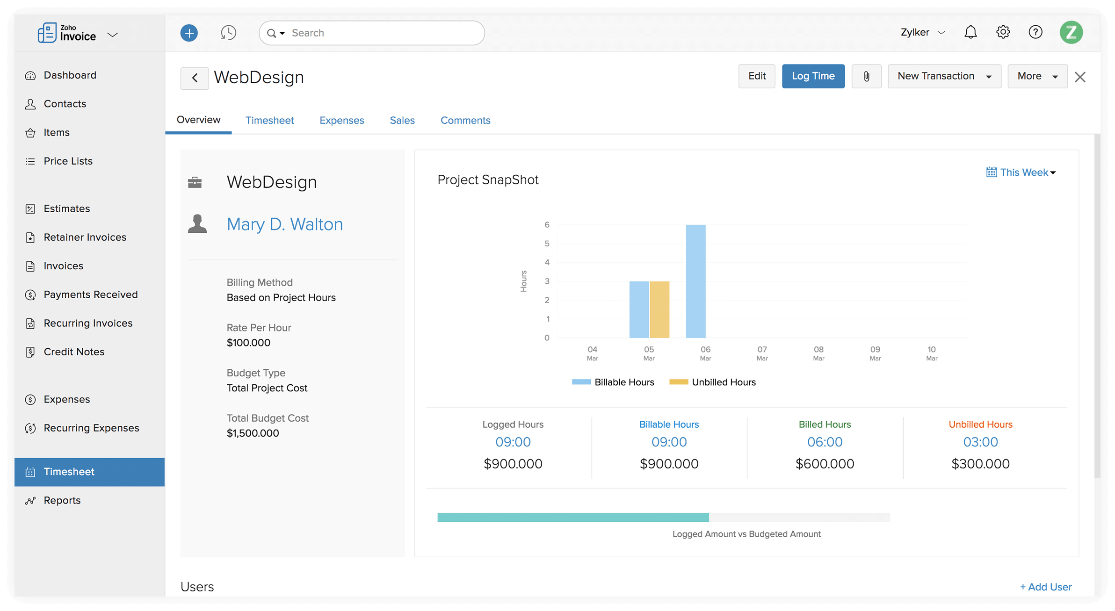This screenshot has height=611, width=1115.
Task: Select Payments Received from sidebar
Action: click(90, 295)
